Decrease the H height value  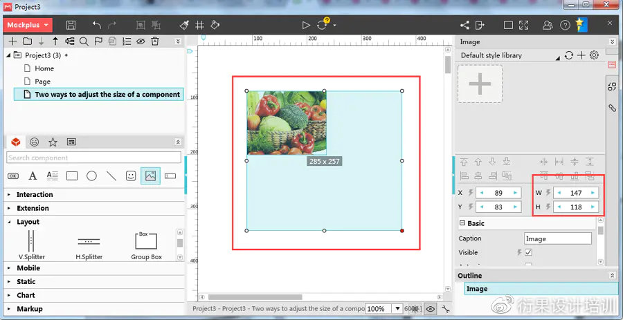pos(559,207)
